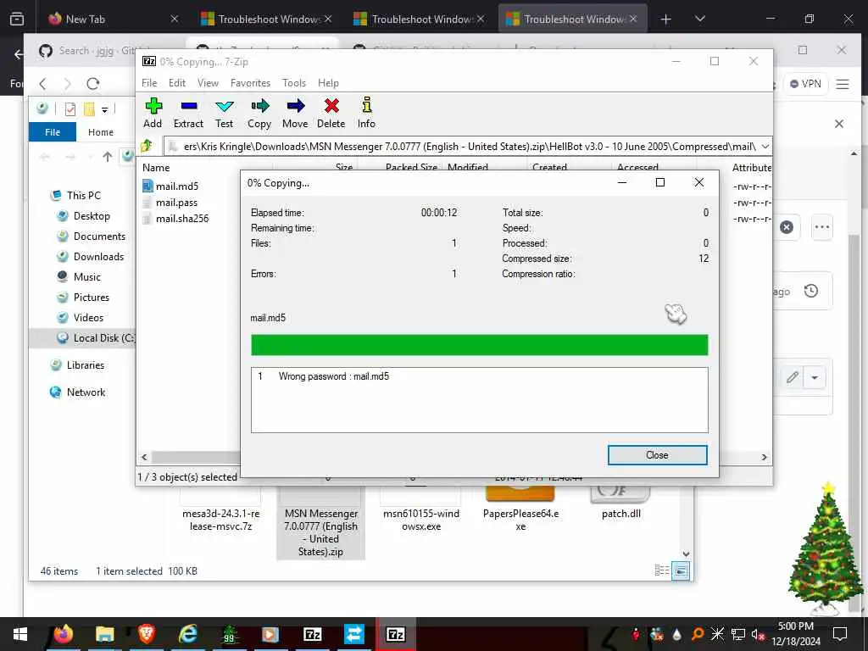Open the Tools menu in 7-Zip
Screen dimensions: 868x651
[294, 83]
